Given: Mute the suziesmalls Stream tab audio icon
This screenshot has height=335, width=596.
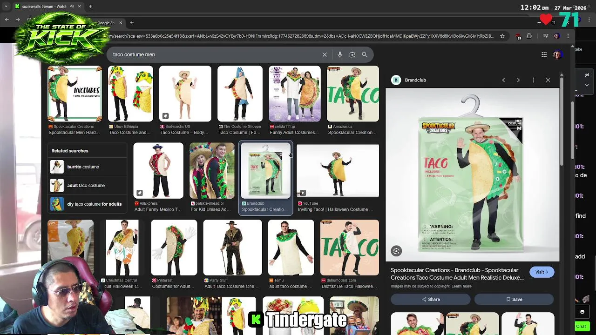Looking at the screenshot, I should (x=72, y=7).
